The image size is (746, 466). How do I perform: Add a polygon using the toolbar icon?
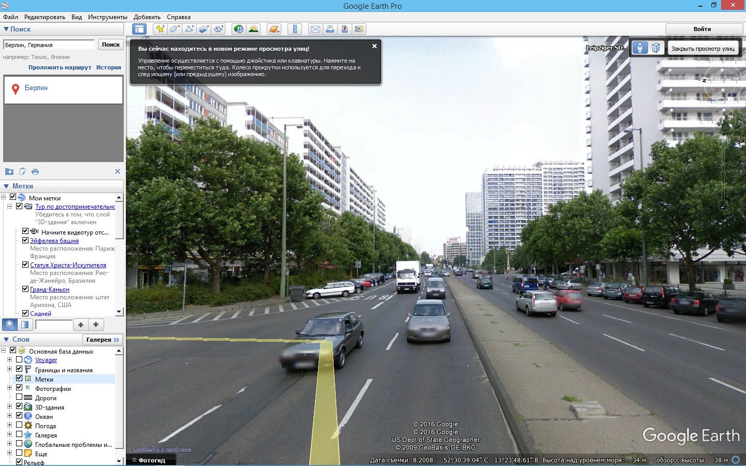[175, 29]
